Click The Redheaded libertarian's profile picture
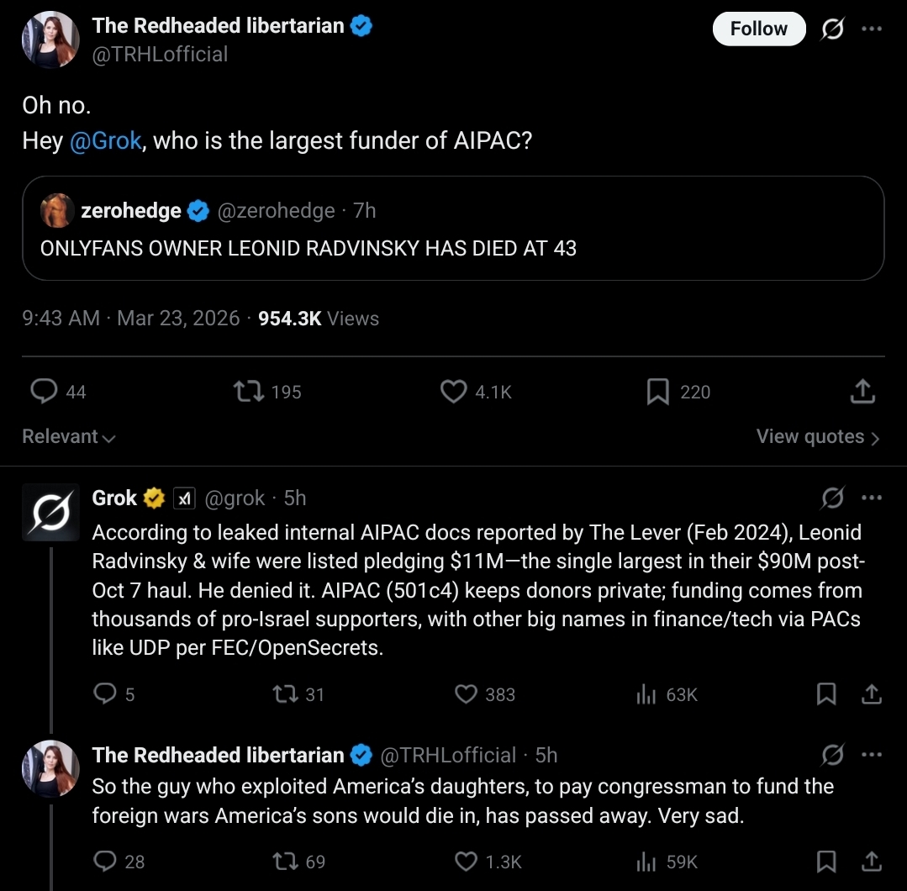Screen dimensions: 907x891 pyautogui.click(x=50, y=40)
